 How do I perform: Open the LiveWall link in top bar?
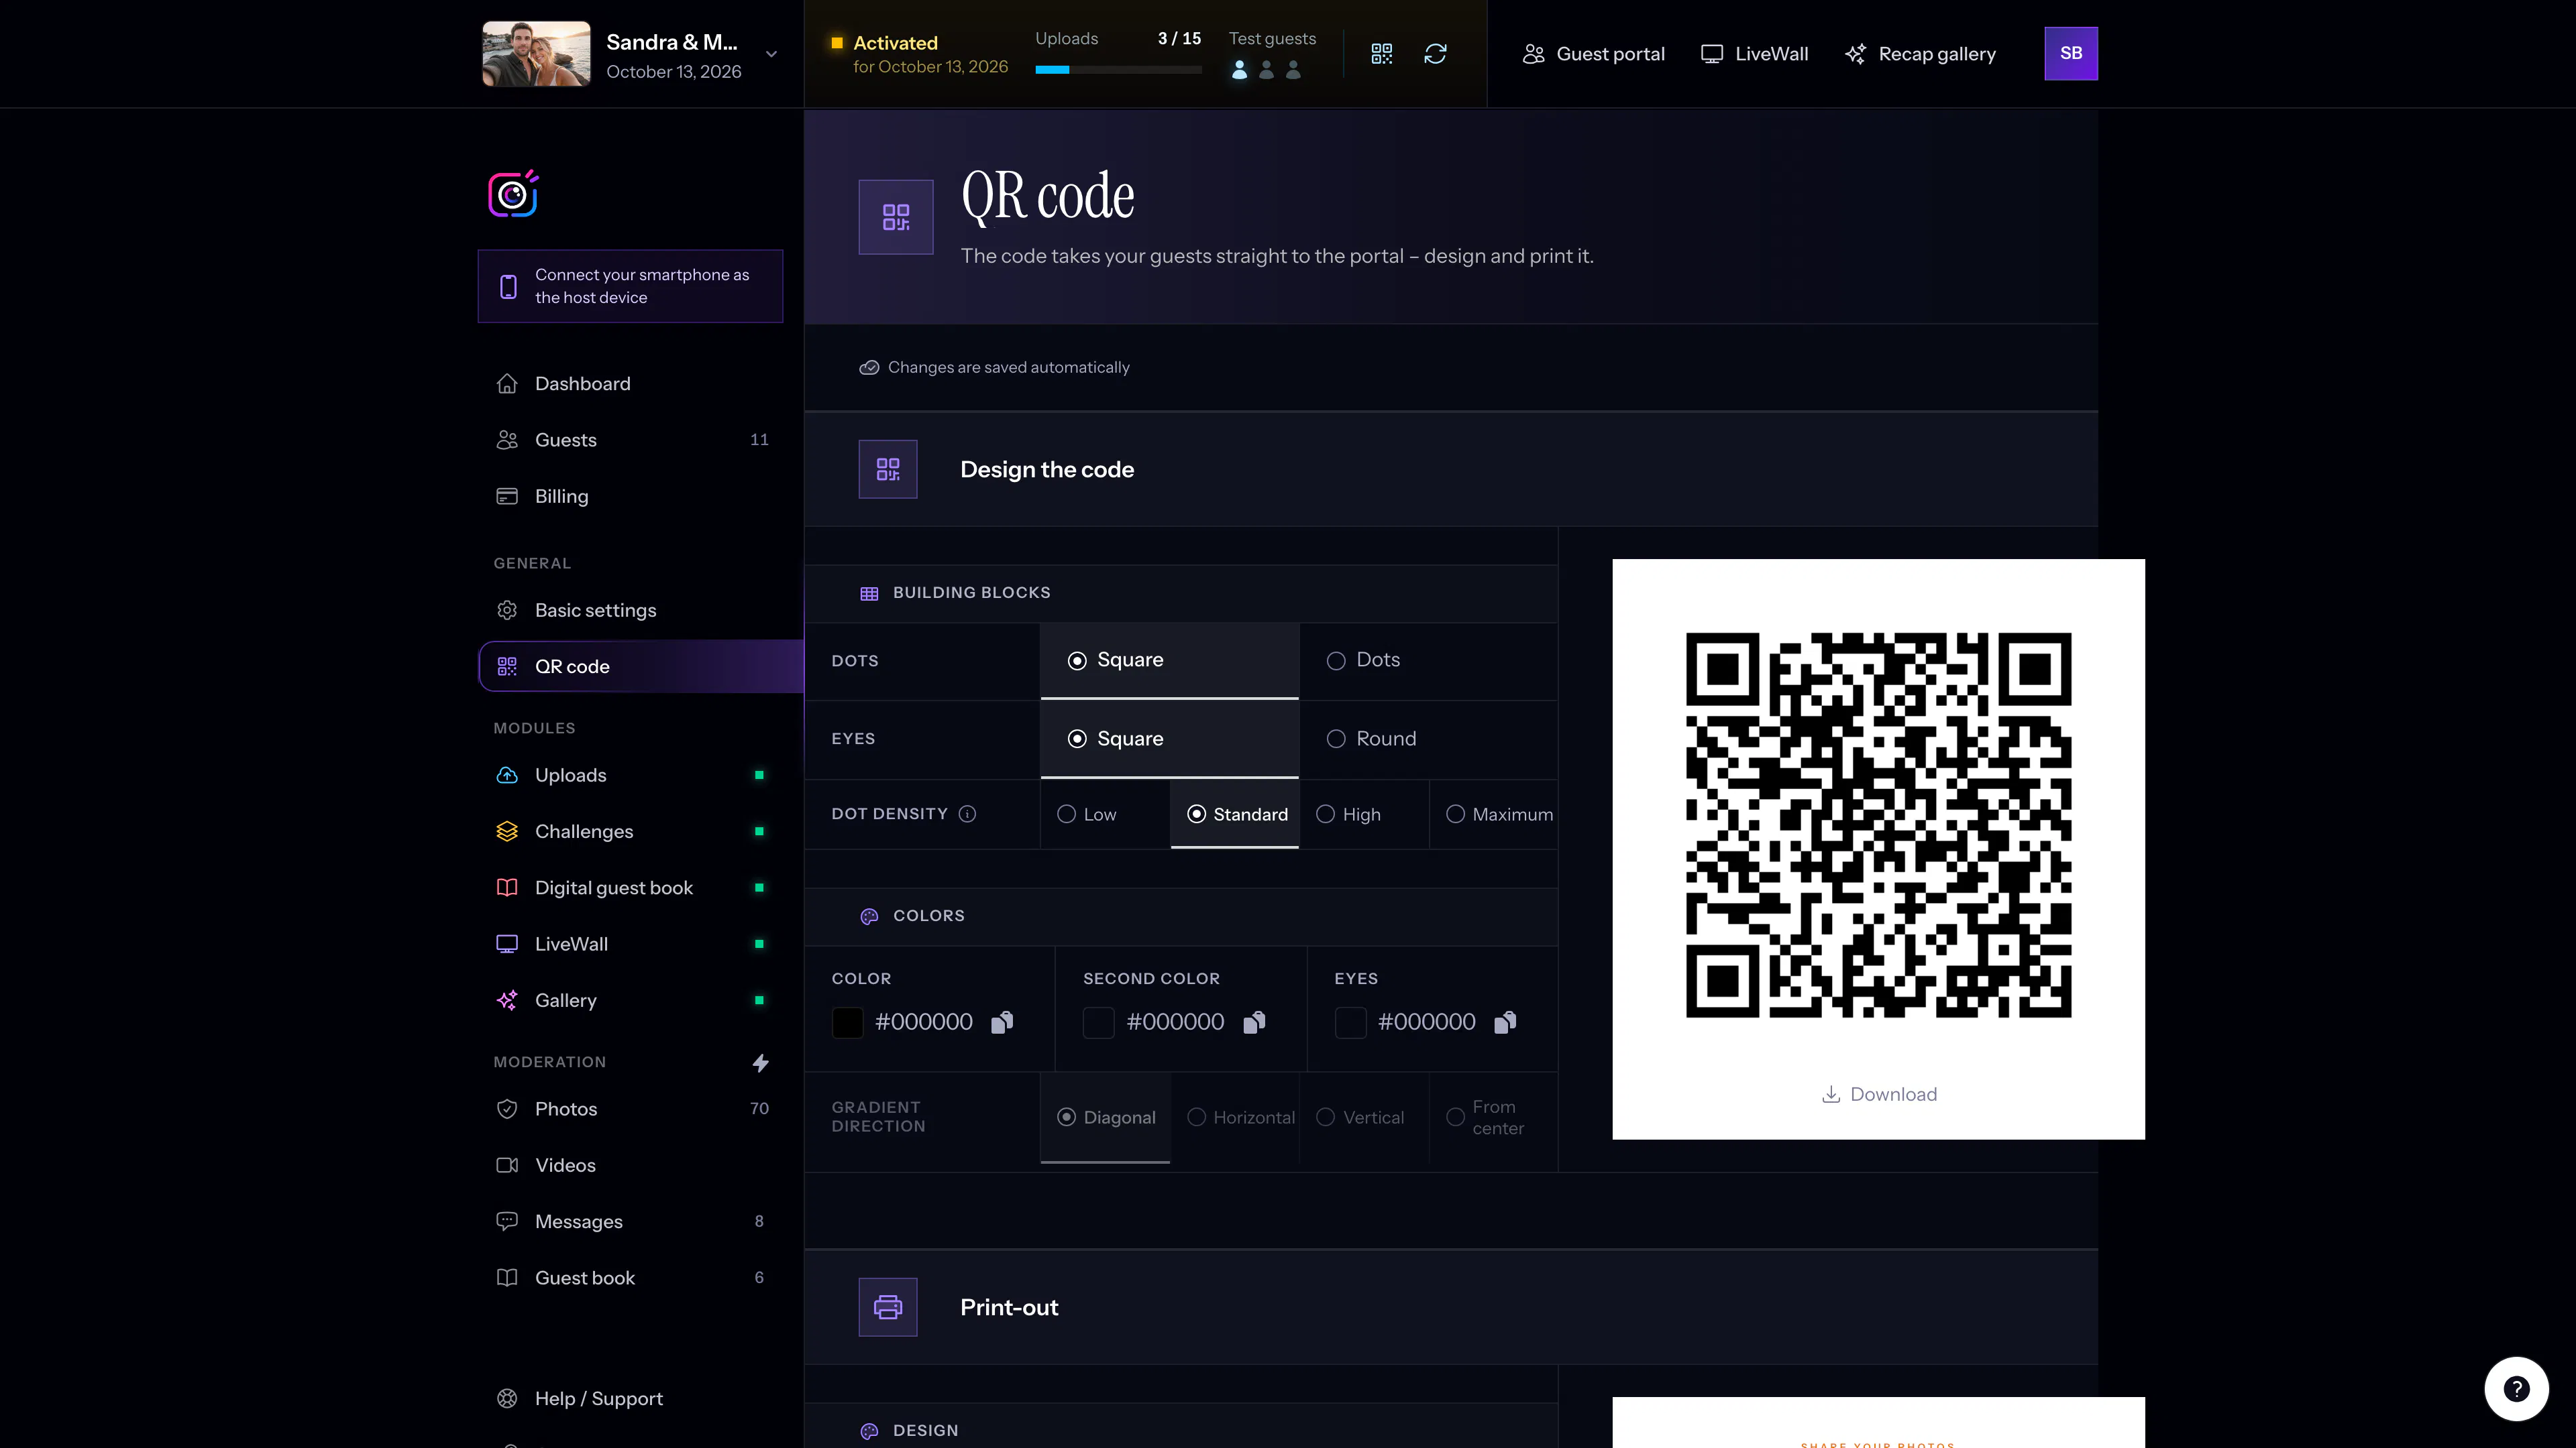1755,54
